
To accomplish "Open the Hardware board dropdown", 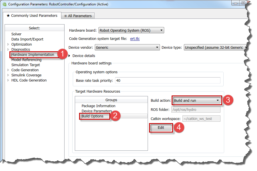I will pyautogui.click(x=131, y=30).
